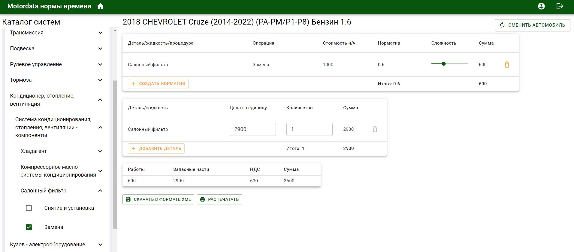Click the vehicle title 2018 CHEVROLET Cruze
Image resolution: width=574 pixels, height=252 pixels.
point(237,22)
